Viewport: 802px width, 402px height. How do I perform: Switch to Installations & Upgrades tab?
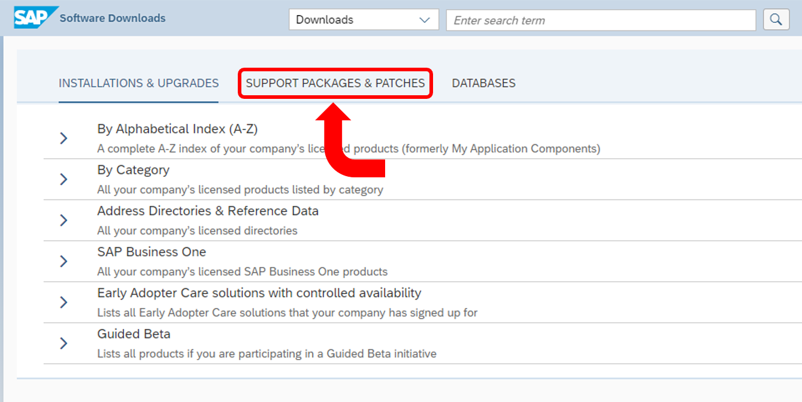click(x=138, y=83)
